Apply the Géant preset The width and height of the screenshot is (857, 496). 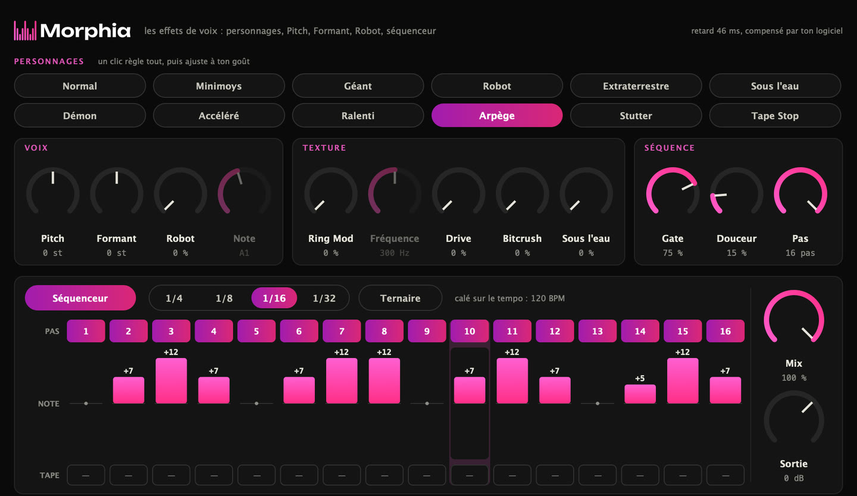tap(358, 86)
